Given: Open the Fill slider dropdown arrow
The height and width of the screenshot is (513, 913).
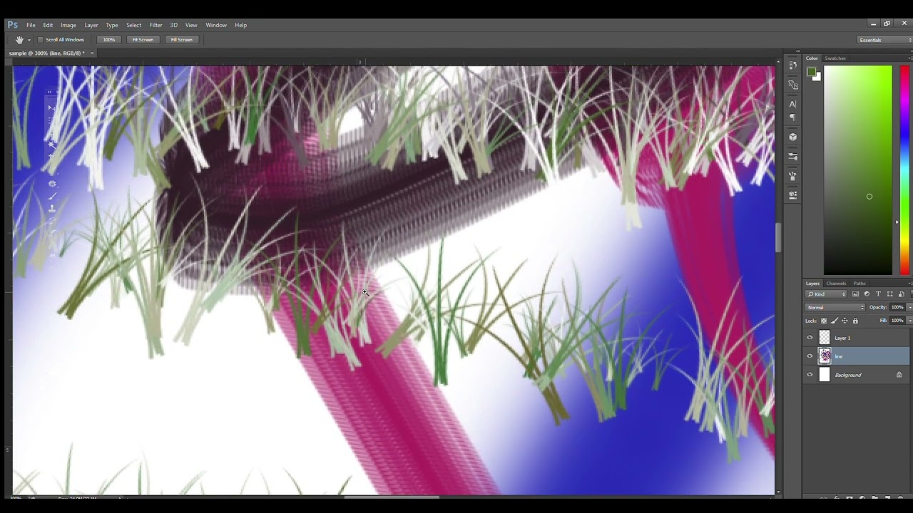Looking at the screenshot, I should [x=909, y=321].
